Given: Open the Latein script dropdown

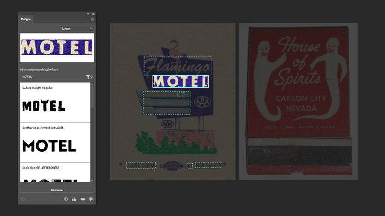Looking at the screenshot, I should [77, 29].
